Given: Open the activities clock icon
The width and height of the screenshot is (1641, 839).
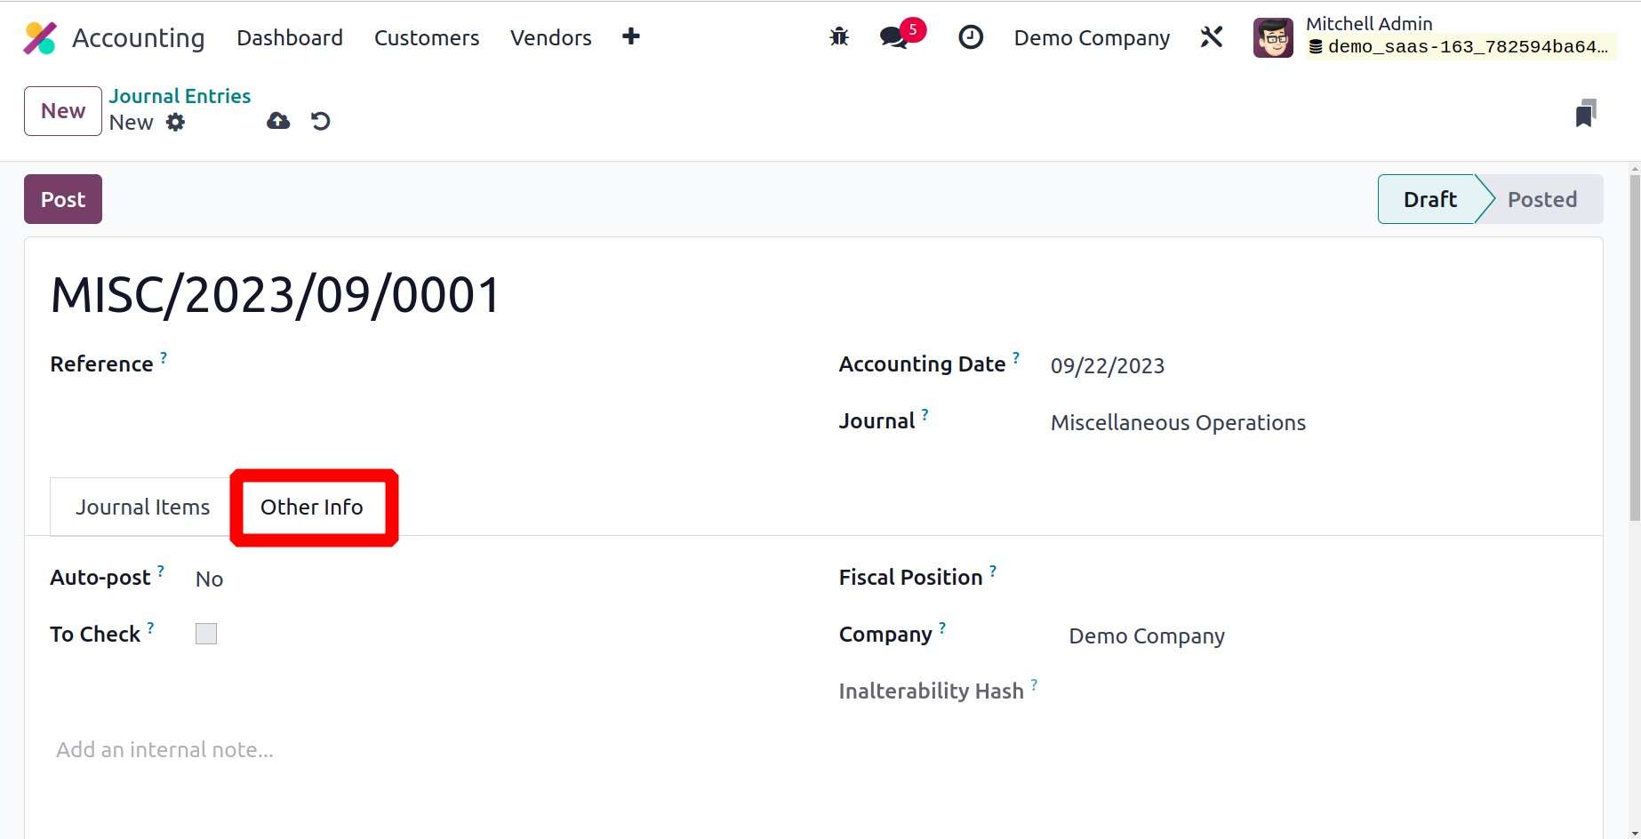Looking at the screenshot, I should tap(970, 37).
